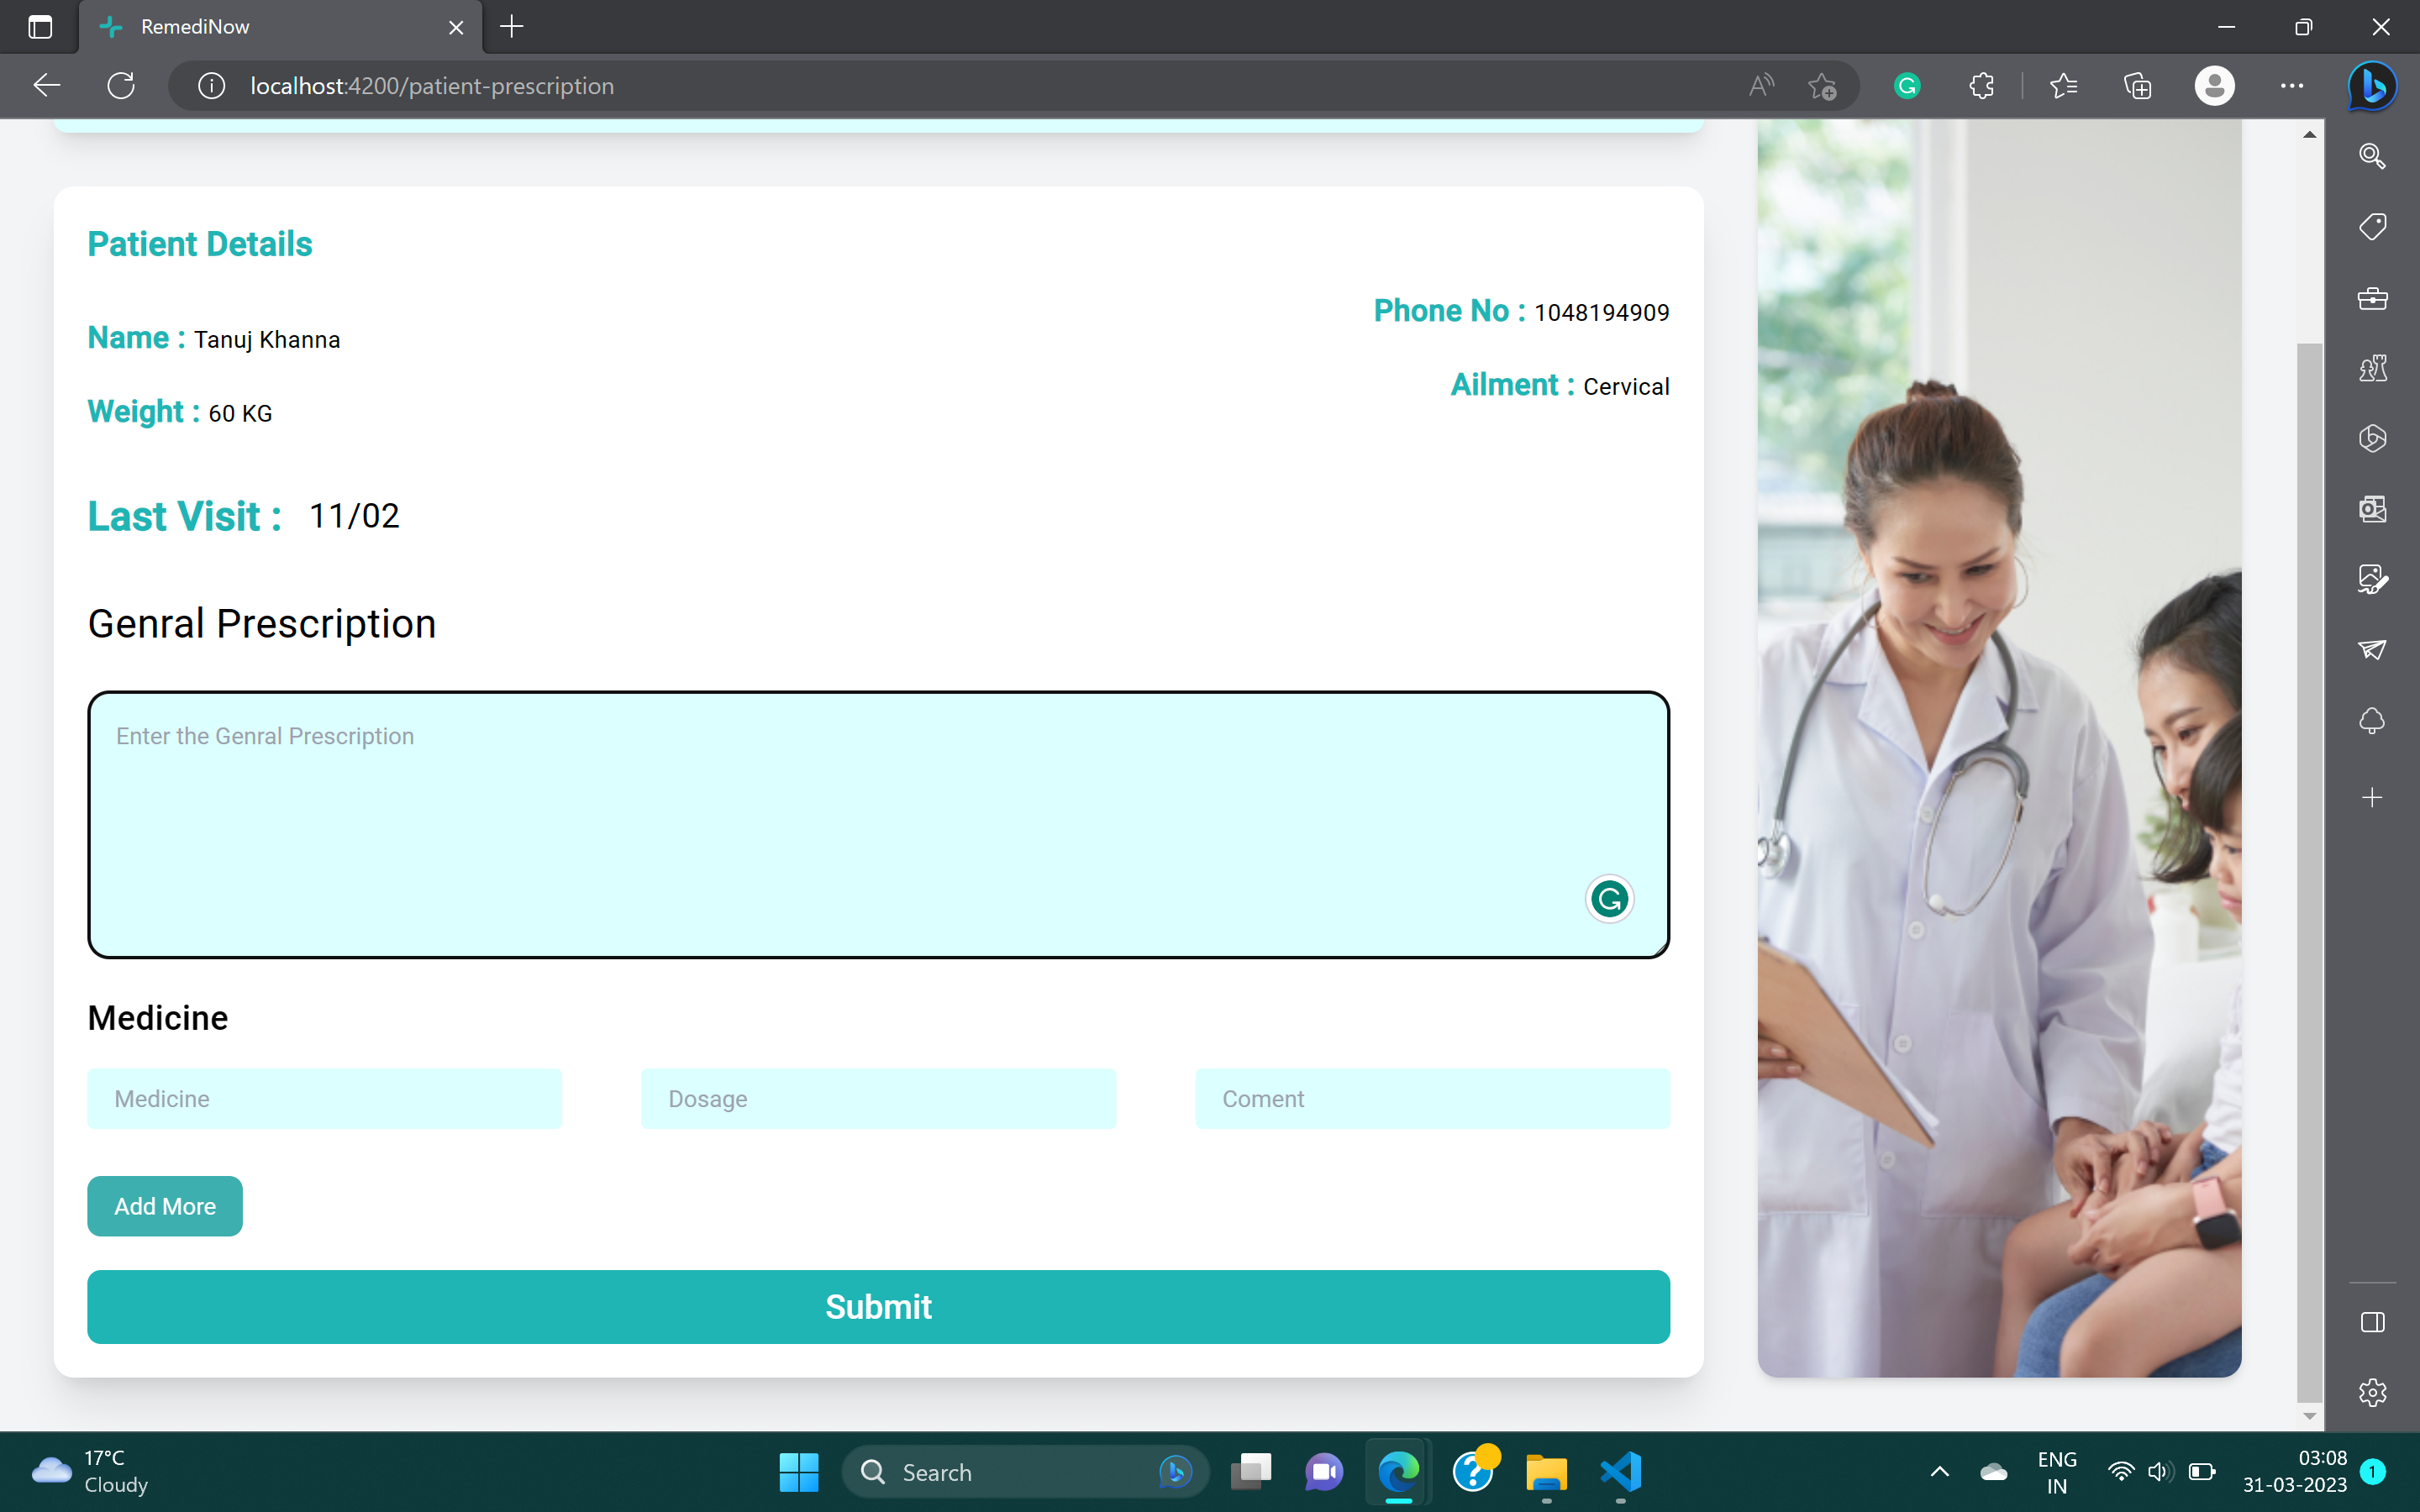
Task: Add this page to favorites star
Action: click(x=1822, y=86)
